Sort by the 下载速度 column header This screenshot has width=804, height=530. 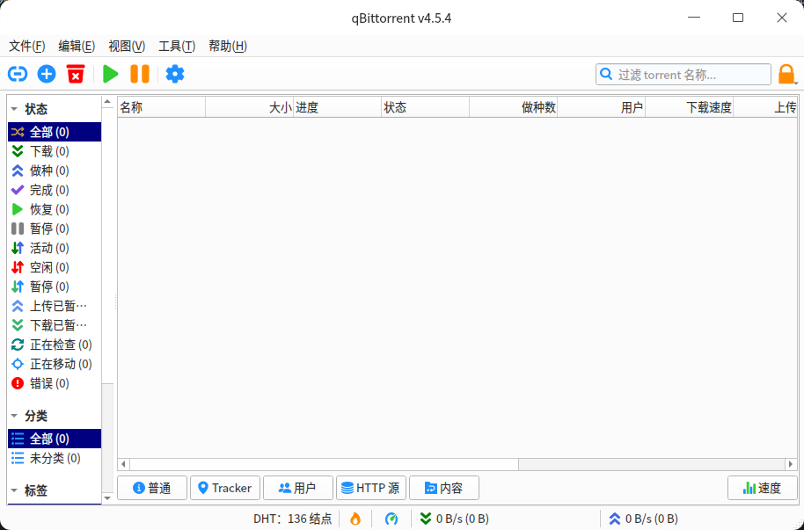click(689, 107)
